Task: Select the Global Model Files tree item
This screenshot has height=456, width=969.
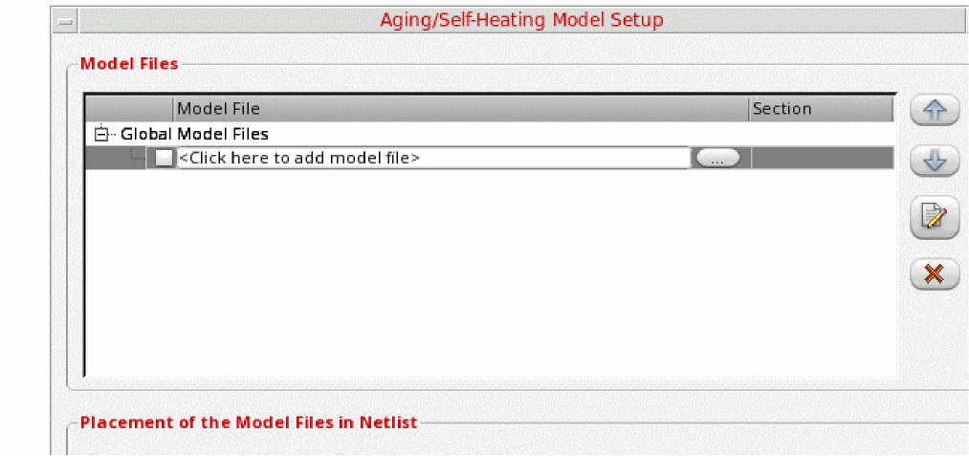Action: 194,134
